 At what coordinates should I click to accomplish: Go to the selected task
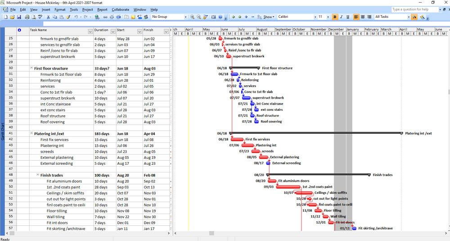coord(206,17)
